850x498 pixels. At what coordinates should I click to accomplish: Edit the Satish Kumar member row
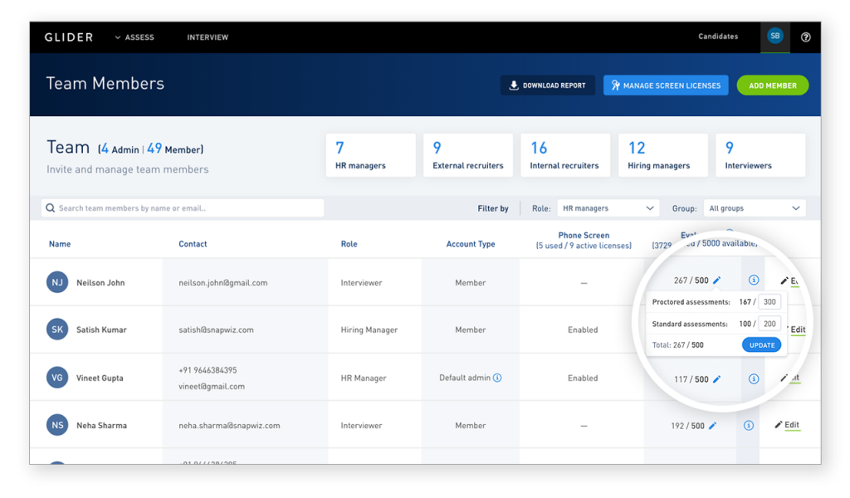797,330
